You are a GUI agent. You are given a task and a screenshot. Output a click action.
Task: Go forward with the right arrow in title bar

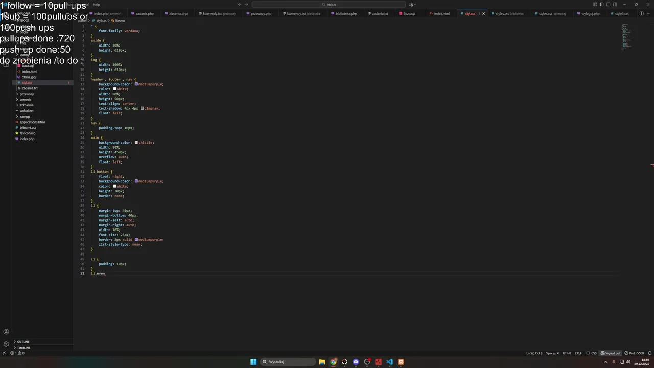(247, 5)
